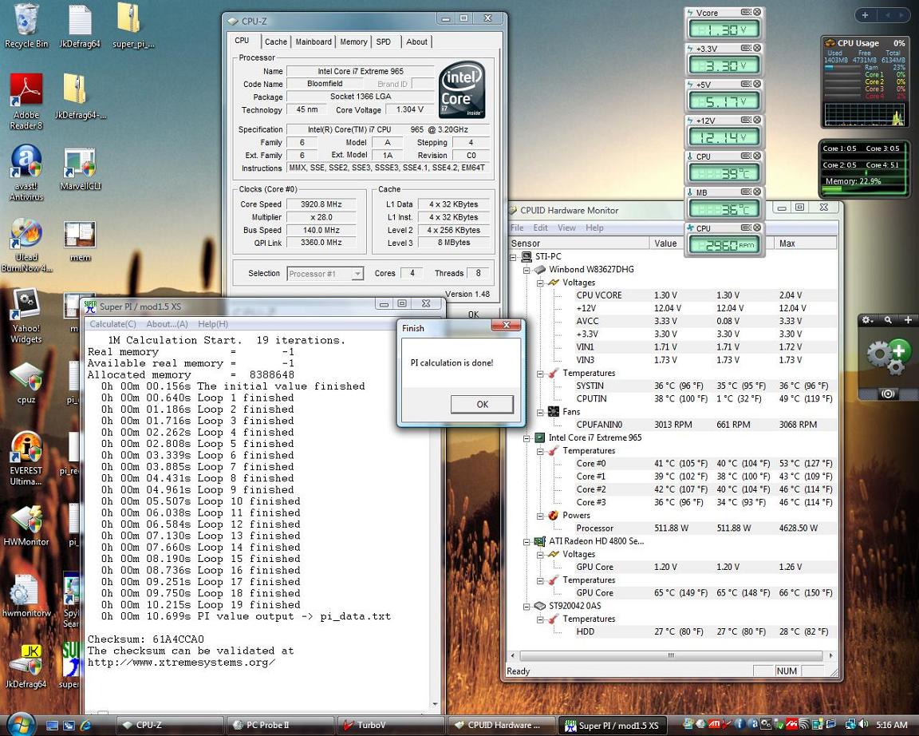Click the Hardware Monitor horizontal scrollbar

(671, 655)
